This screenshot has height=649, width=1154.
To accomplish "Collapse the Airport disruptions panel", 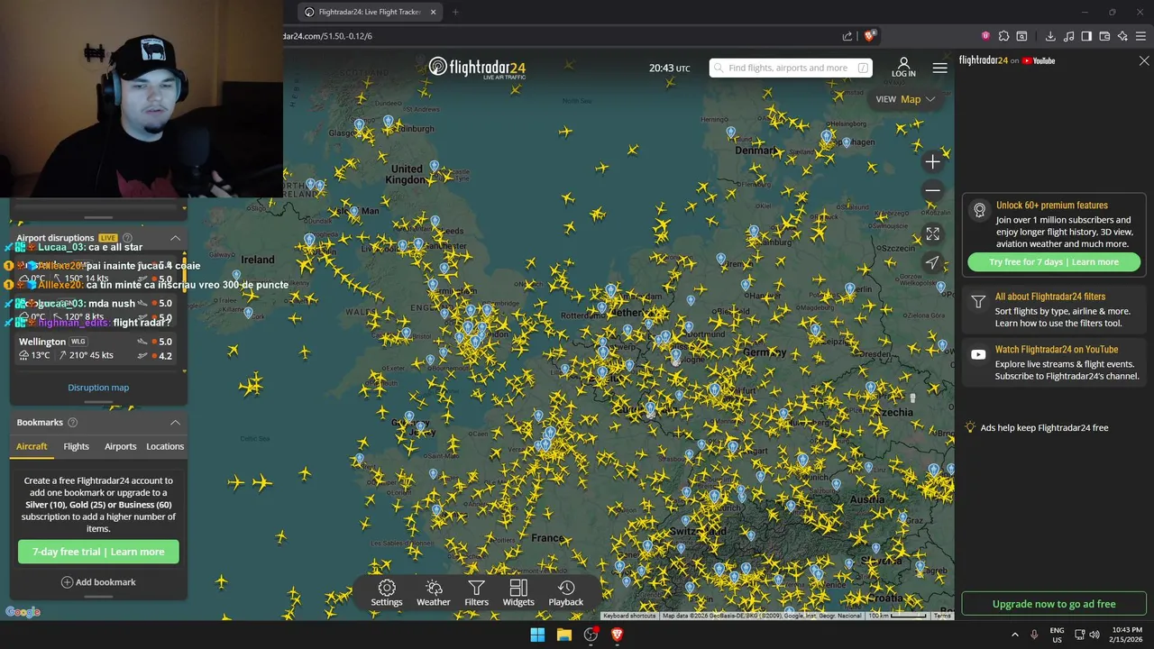I will click(x=175, y=238).
